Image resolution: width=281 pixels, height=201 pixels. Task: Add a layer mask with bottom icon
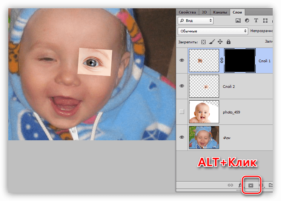tap(251, 186)
